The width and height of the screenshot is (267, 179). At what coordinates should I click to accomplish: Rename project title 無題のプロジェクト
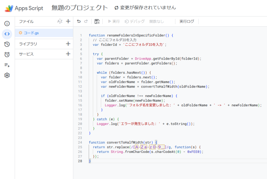[x=80, y=8]
